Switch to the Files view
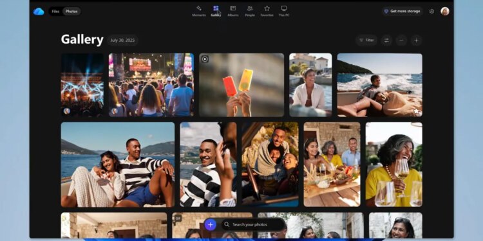This screenshot has height=241, width=483. [x=55, y=12]
